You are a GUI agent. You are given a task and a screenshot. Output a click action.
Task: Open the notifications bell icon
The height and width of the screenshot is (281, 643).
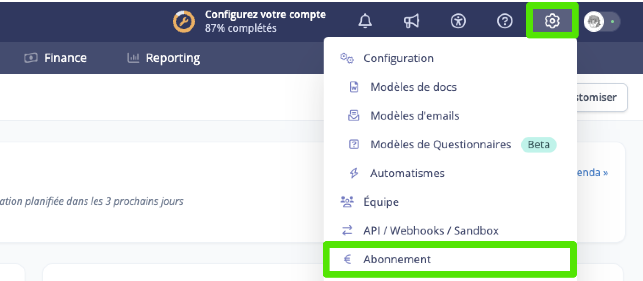(x=365, y=21)
